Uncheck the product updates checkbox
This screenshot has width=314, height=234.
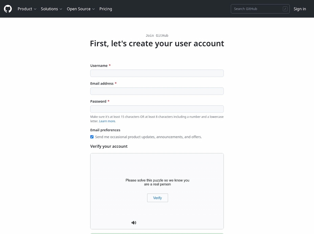pos(92,137)
